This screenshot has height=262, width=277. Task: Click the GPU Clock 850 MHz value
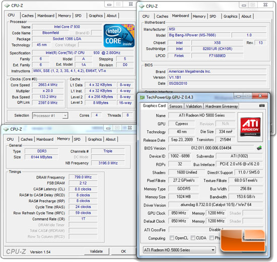coord(179,213)
